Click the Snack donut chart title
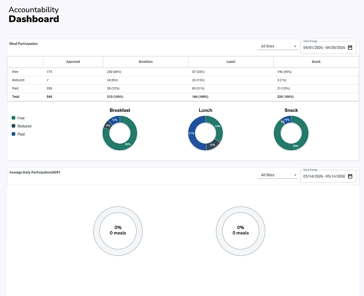This screenshot has height=296, width=364. [291, 110]
